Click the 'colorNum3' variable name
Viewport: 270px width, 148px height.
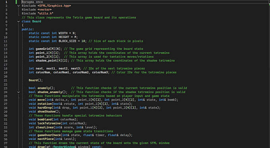100,72
